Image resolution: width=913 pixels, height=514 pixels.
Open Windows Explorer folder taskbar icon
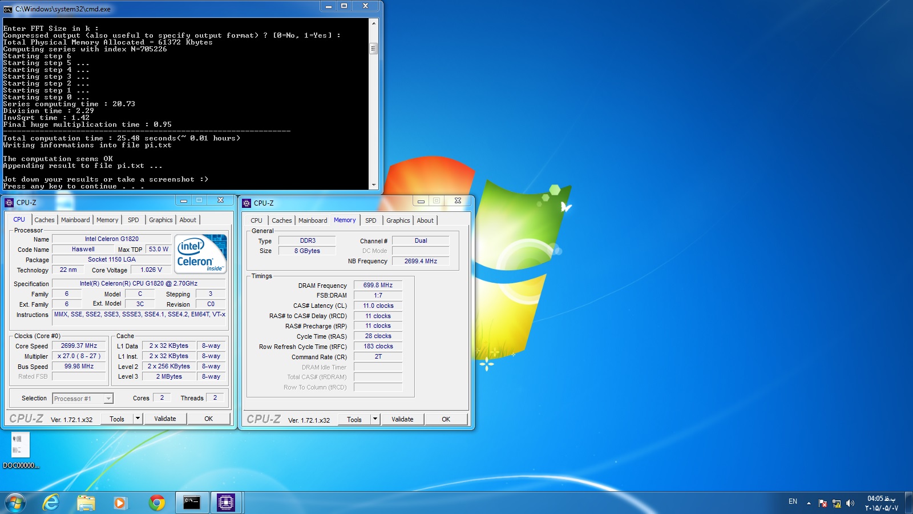tap(86, 503)
